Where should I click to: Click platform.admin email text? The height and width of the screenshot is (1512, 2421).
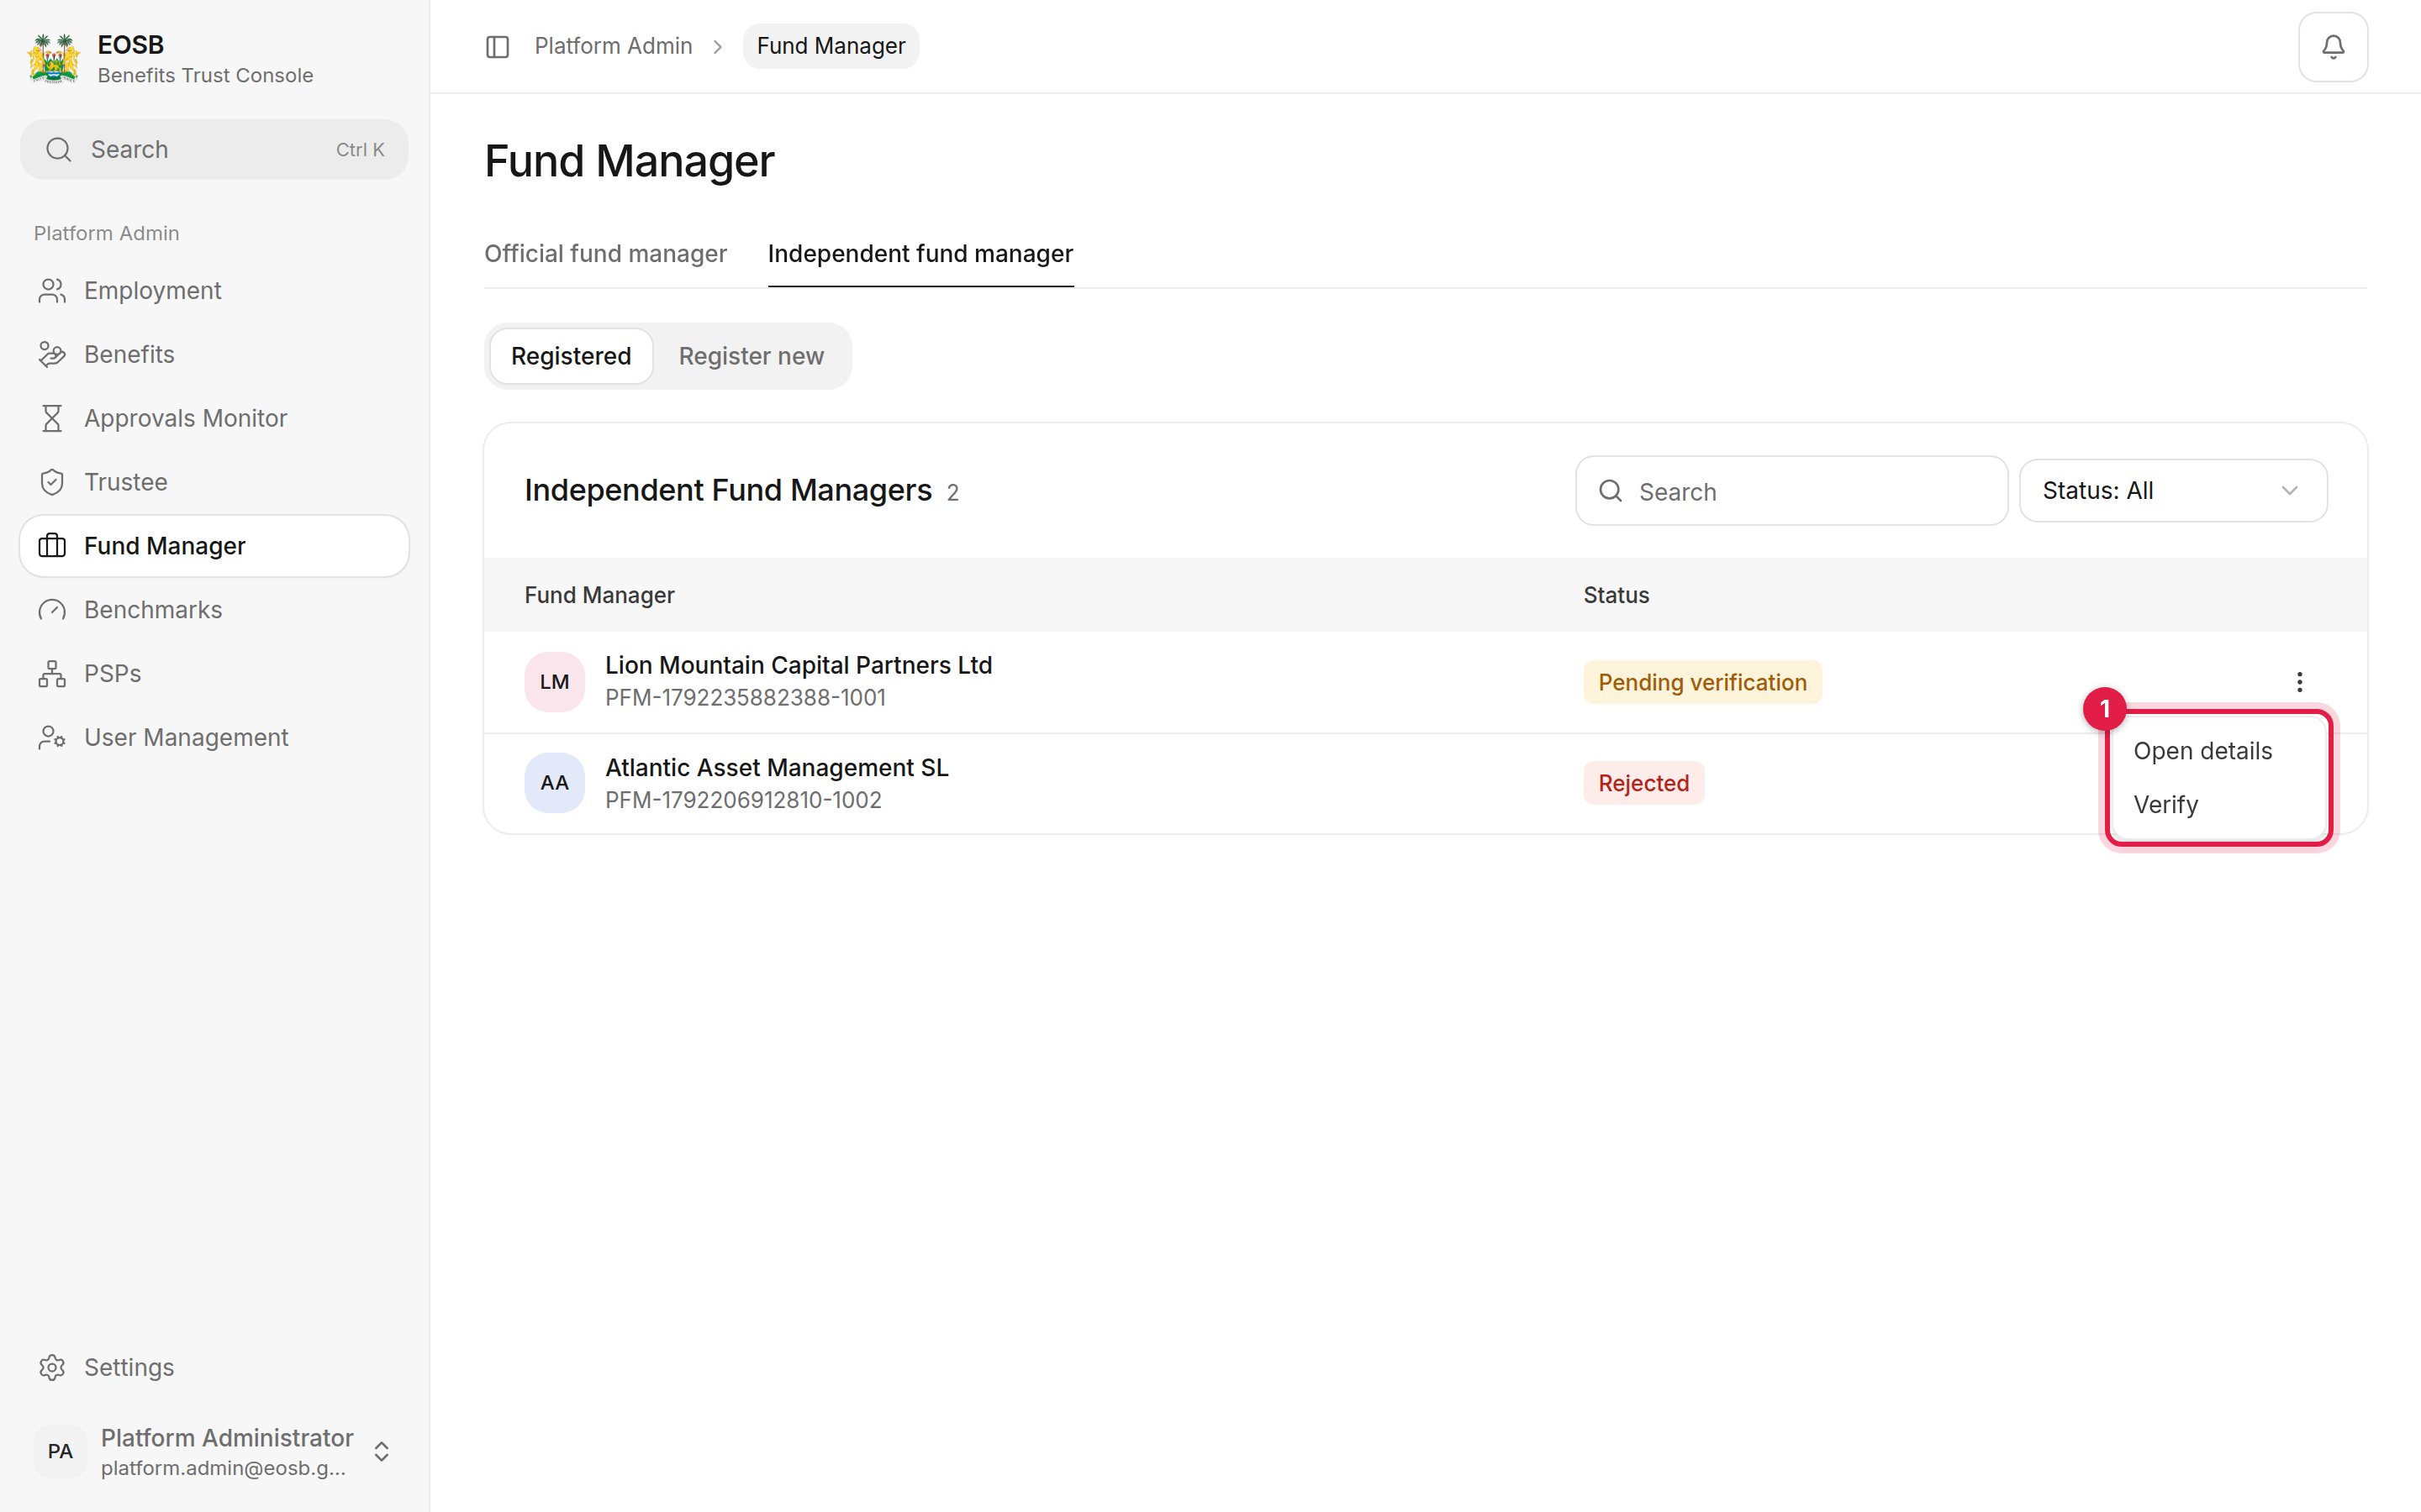(x=223, y=1468)
